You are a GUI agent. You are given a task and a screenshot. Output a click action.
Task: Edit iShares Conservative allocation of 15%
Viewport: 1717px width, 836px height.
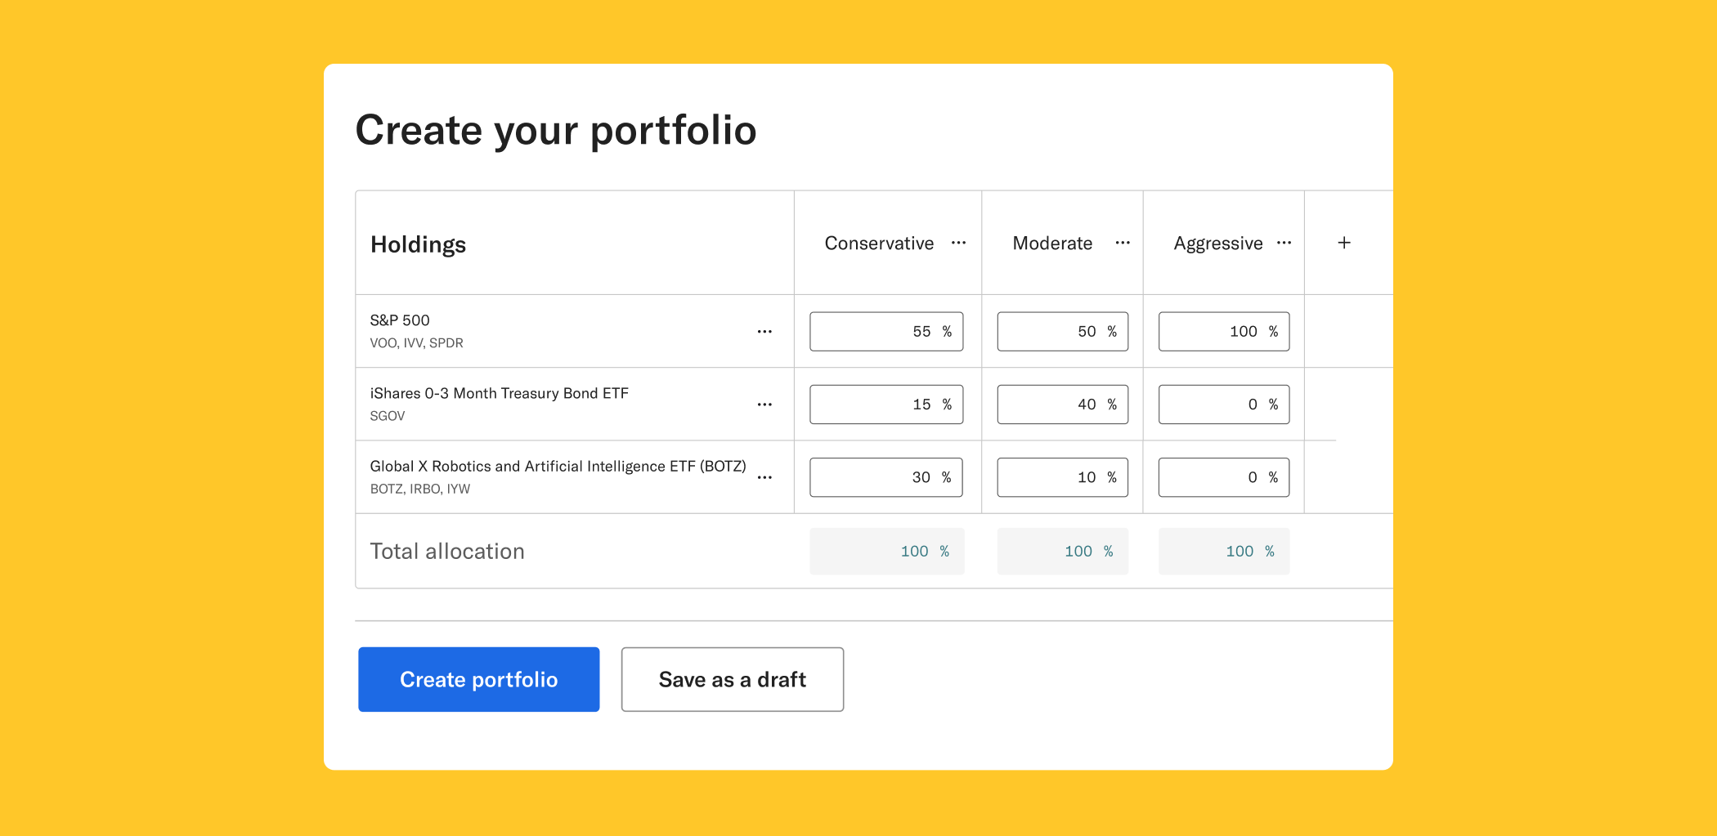(x=886, y=405)
